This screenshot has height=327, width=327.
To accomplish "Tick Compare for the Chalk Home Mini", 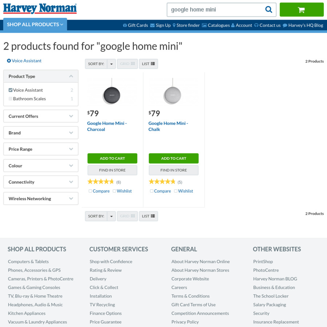I will click(152, 191).
